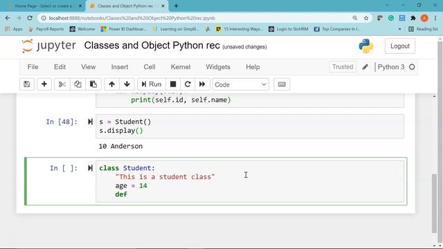The height and width of the screenshot is (249, 443).
Task: Restart the kernel icon
Action: pos(188,84)
